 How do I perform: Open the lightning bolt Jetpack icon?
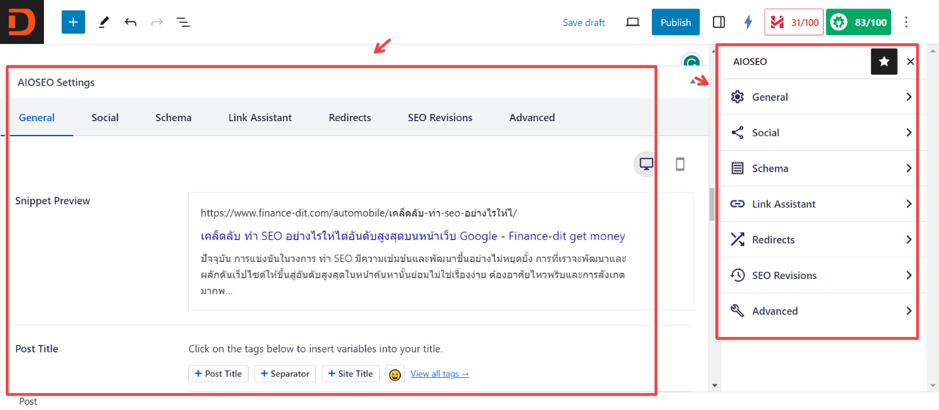click(748, 22)
